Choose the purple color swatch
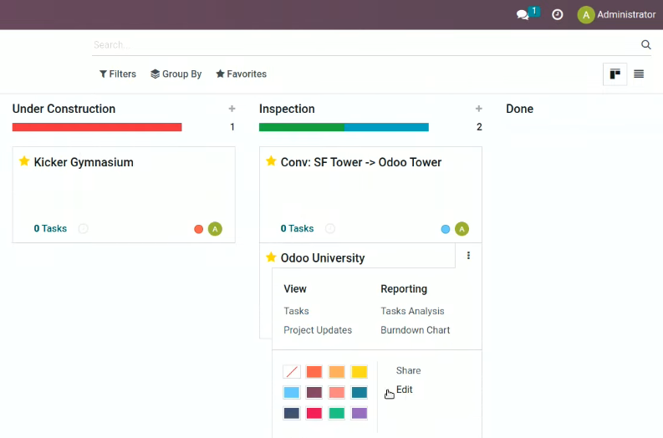The height and width of the screenshot is (438, 663). point(360,413)
